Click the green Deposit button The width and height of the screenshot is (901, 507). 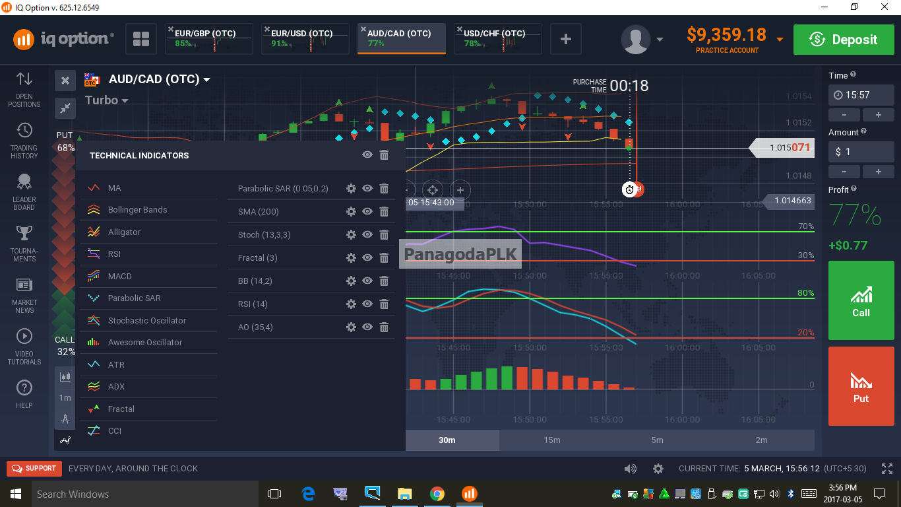[x=844, y=40]
